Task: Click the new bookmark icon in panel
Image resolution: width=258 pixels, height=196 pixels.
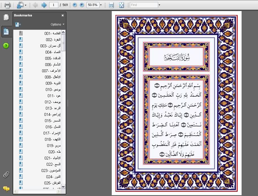Action: click(x=18, y=25)
